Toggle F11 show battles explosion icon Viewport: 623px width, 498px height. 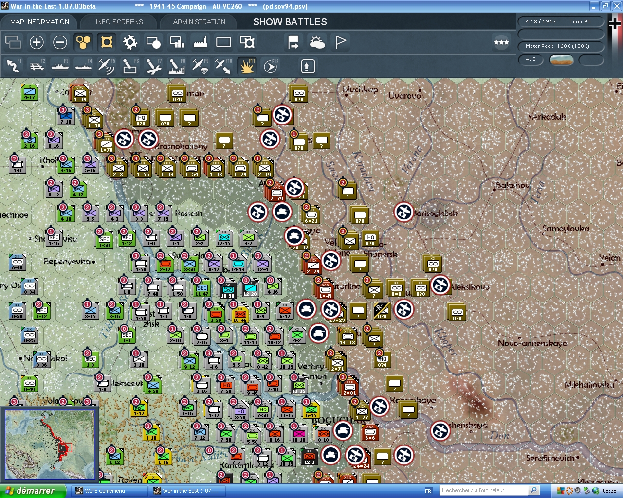[247, 66]
